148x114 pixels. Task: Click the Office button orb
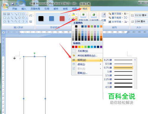point(6,6)
